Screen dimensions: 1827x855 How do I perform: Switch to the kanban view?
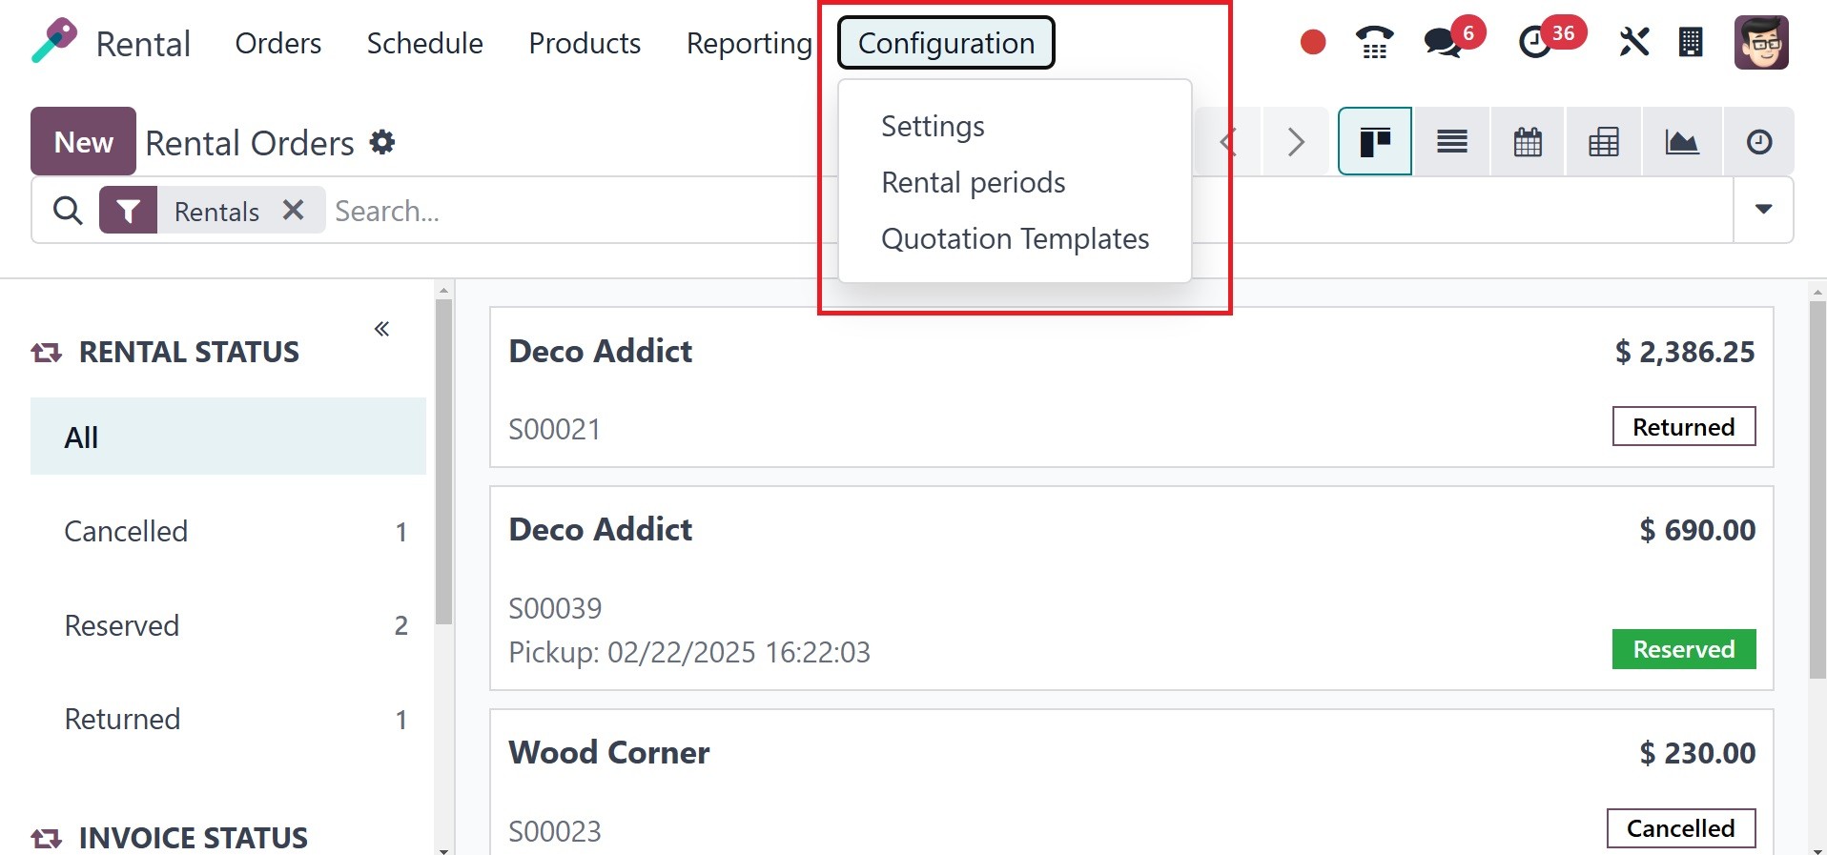(1374, 142)
